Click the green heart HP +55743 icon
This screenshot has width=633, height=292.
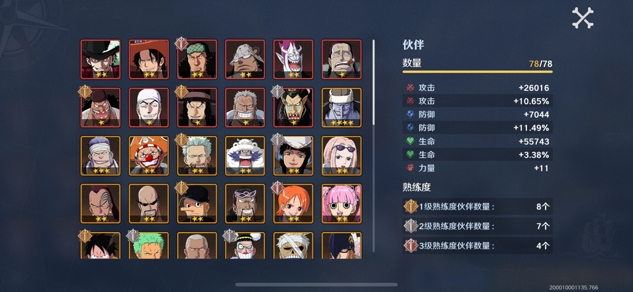click(410, 142)
